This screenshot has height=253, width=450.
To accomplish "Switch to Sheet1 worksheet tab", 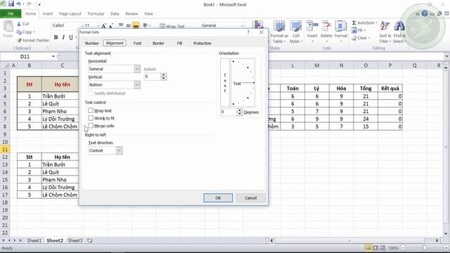I will (34, 240).
